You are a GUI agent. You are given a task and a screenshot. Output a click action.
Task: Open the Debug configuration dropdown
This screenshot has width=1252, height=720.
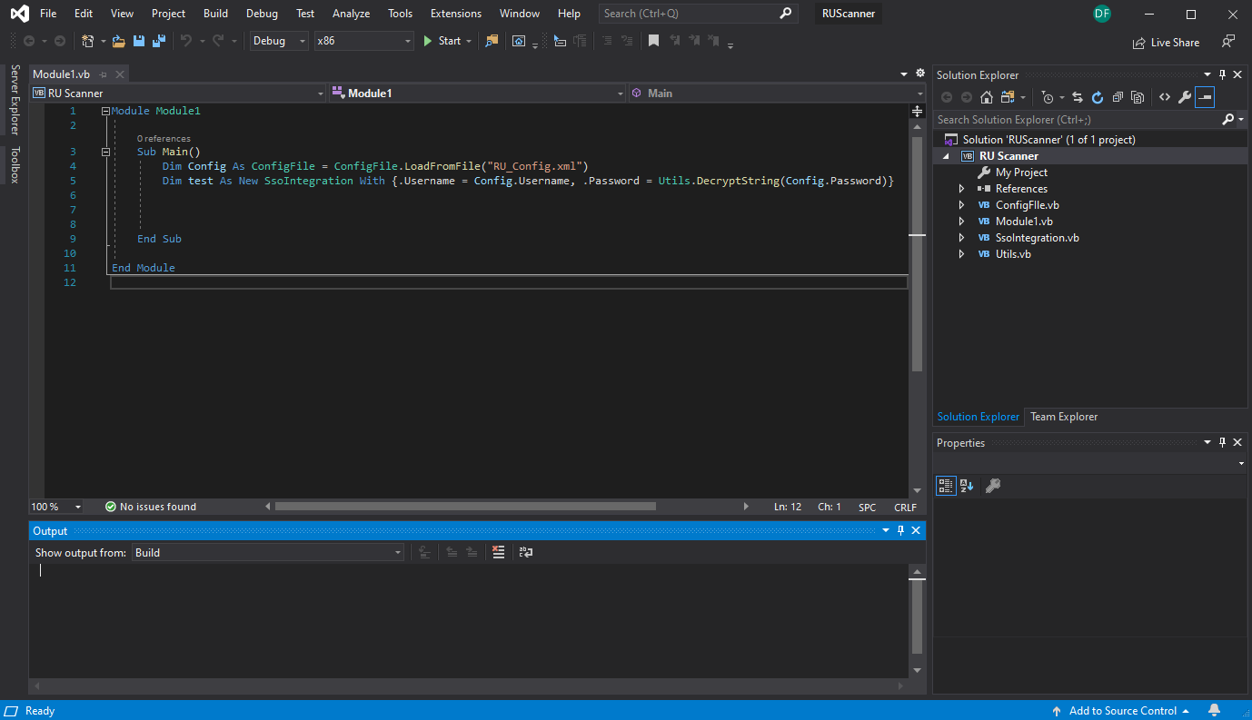279,41
